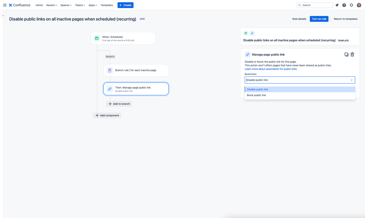
Task: Open the help question mark icon
Action: click(x=344, y=5)
